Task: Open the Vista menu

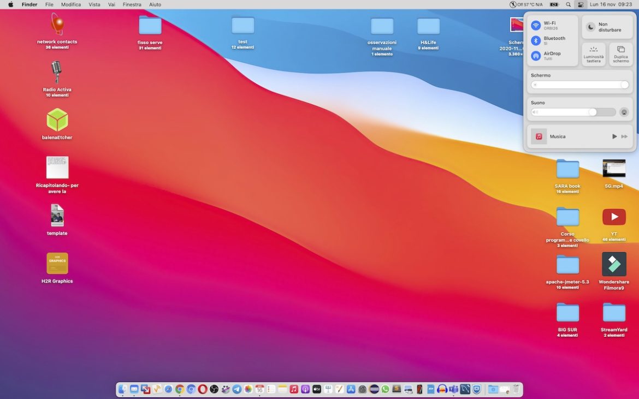Action: (x=94, y=4)
